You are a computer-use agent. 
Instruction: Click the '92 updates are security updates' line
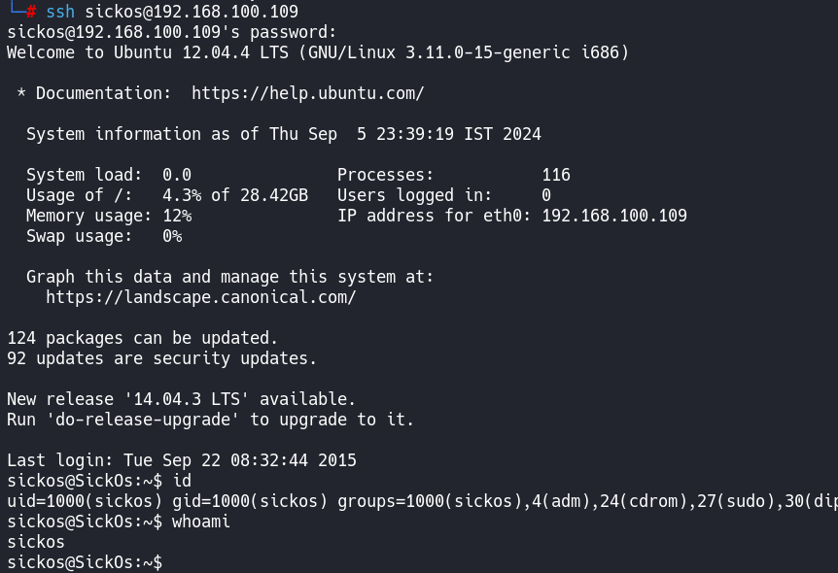(x=162, y=358)
